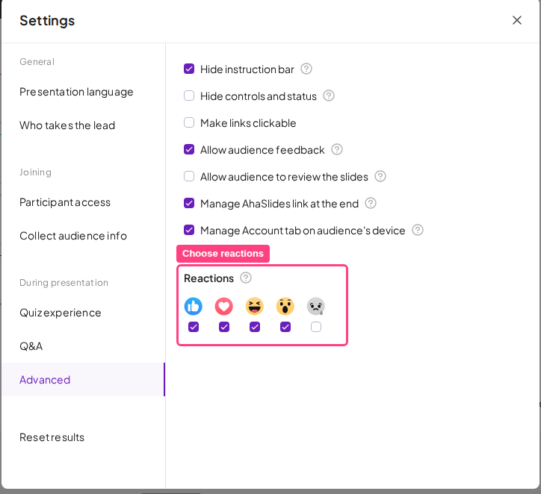
Task: Enable Hide controls and status
Action: point(189,96)
